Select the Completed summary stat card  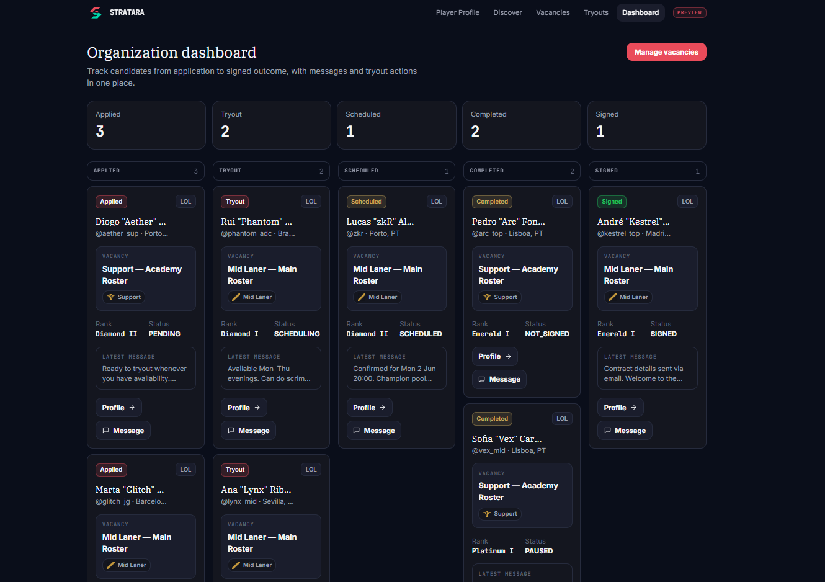click(x=522, y=125)
